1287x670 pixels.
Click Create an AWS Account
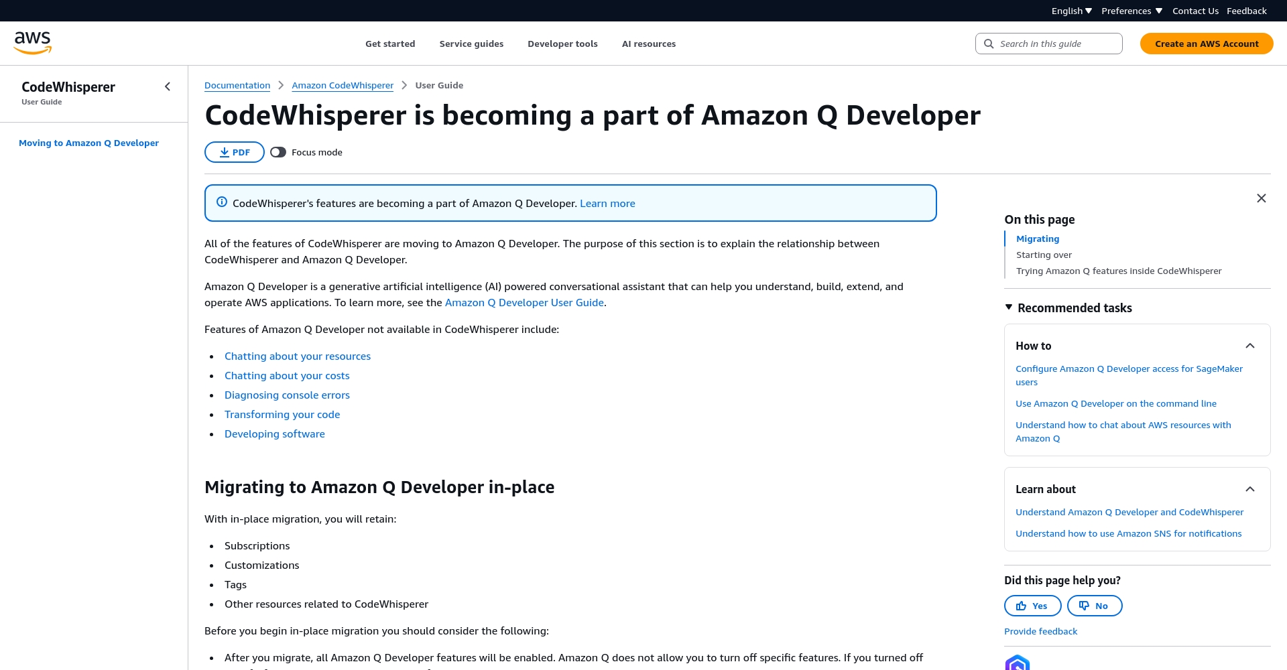point(1207,43)
